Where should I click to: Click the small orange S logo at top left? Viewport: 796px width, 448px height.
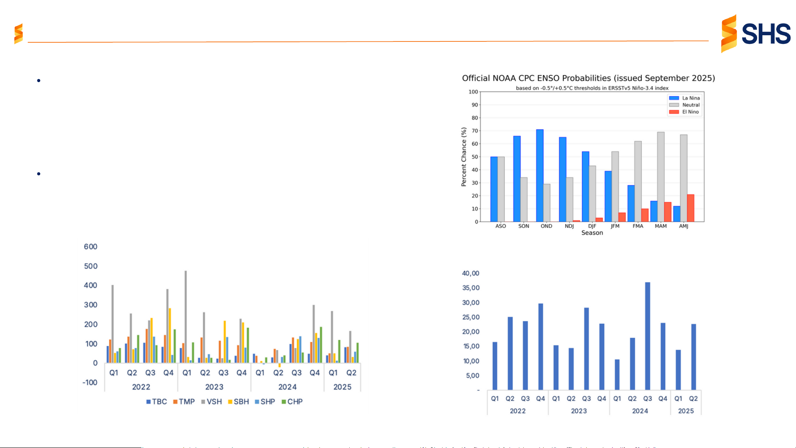[x=18, y=34]
